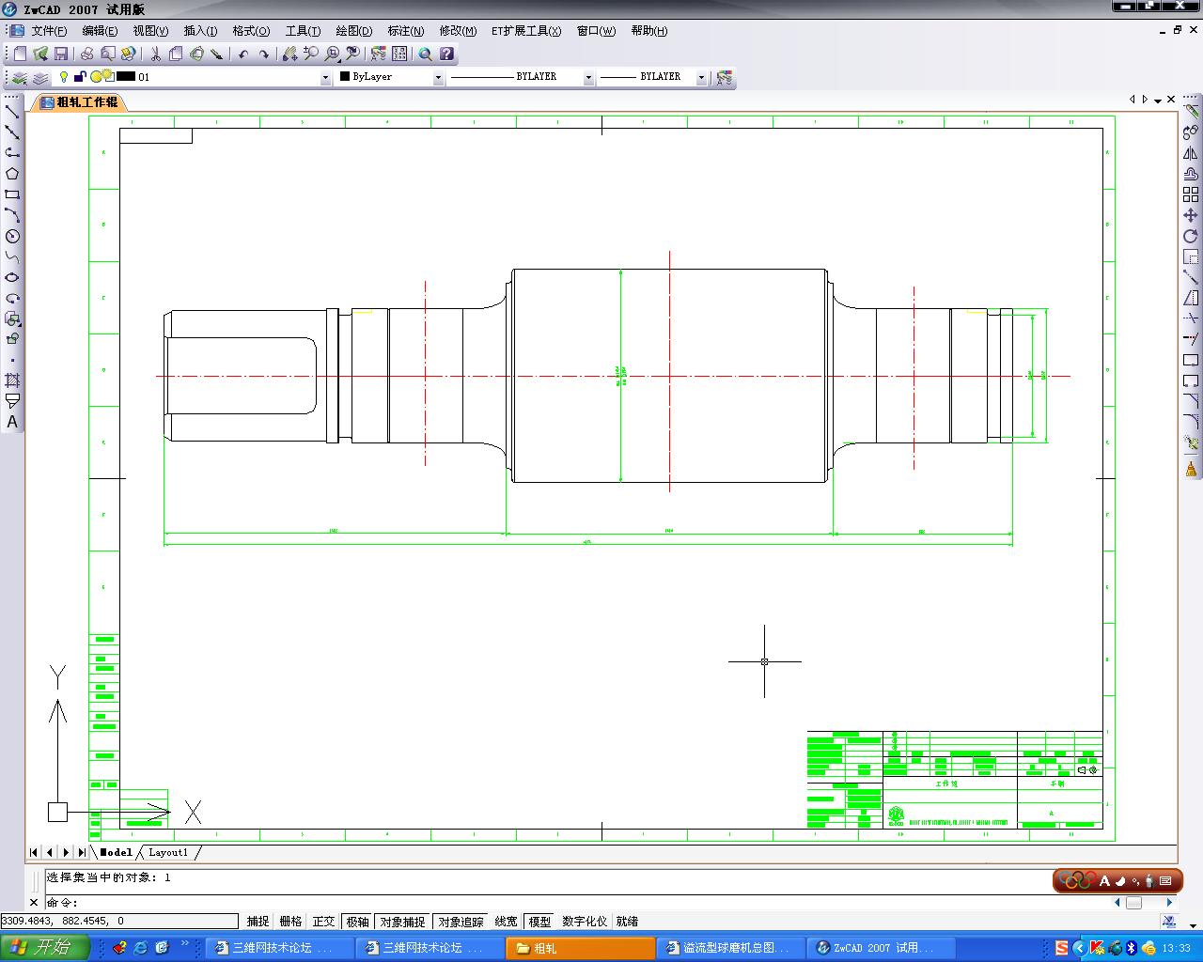Click the Redo arrow
The width and height of the screenshot is (1203, 962).
(264, 54)
